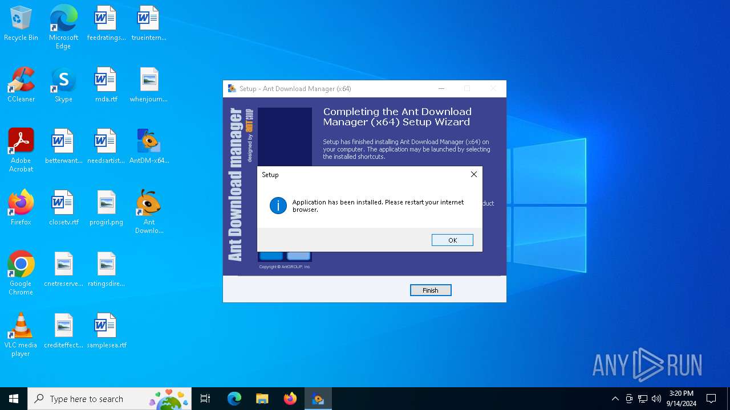Select the feedratings Word document icon

(x=106, y=24)
